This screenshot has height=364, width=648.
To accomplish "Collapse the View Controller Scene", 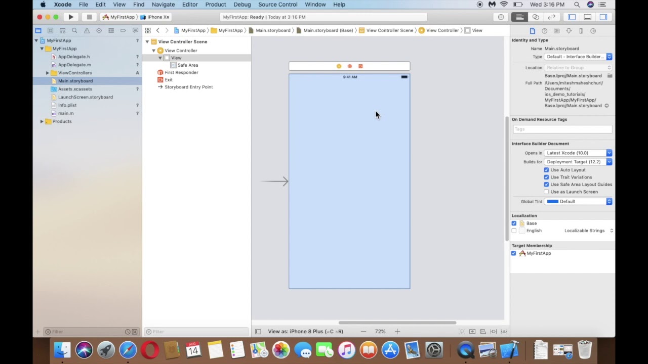I will point(147,42).
